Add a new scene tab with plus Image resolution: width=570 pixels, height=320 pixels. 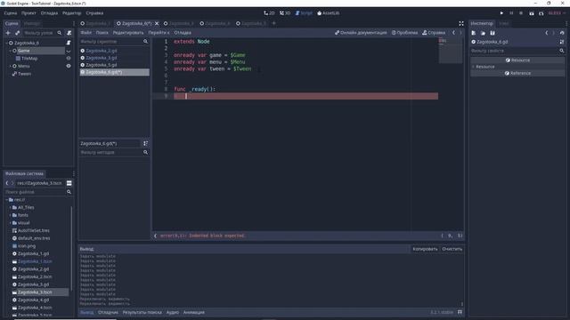(273, 24)
